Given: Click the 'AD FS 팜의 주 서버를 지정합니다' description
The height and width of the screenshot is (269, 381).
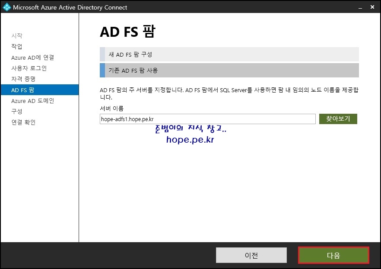Looking at the screenshot, I should point(229,93).
